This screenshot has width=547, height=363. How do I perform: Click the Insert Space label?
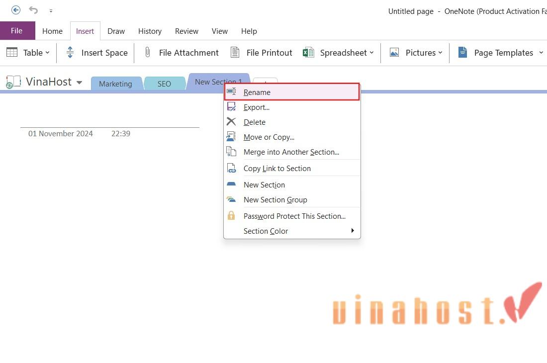point(104,53)
